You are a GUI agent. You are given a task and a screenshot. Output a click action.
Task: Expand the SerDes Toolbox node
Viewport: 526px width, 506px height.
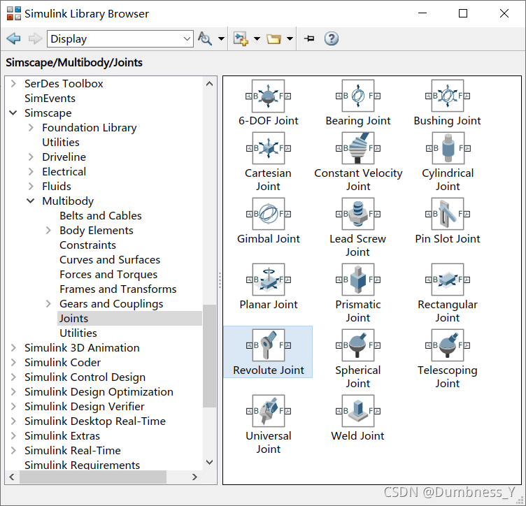(13, 83)
